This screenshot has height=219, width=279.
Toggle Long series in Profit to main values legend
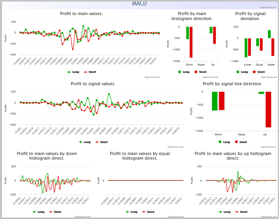pyautogui.click(x=73, y=72)
